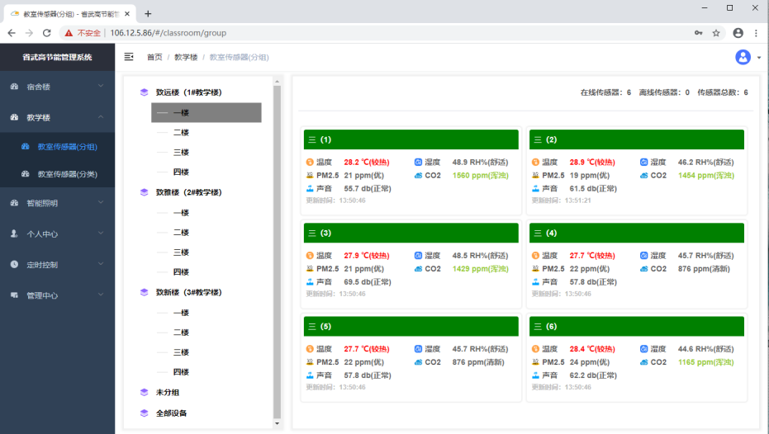Screen dimensions: 769x434
Task: Collapse the 教学楼 sidebar menu
Action: (x=57, y=117)
